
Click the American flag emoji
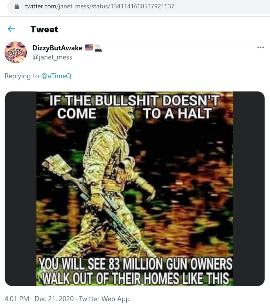(89, 48)
